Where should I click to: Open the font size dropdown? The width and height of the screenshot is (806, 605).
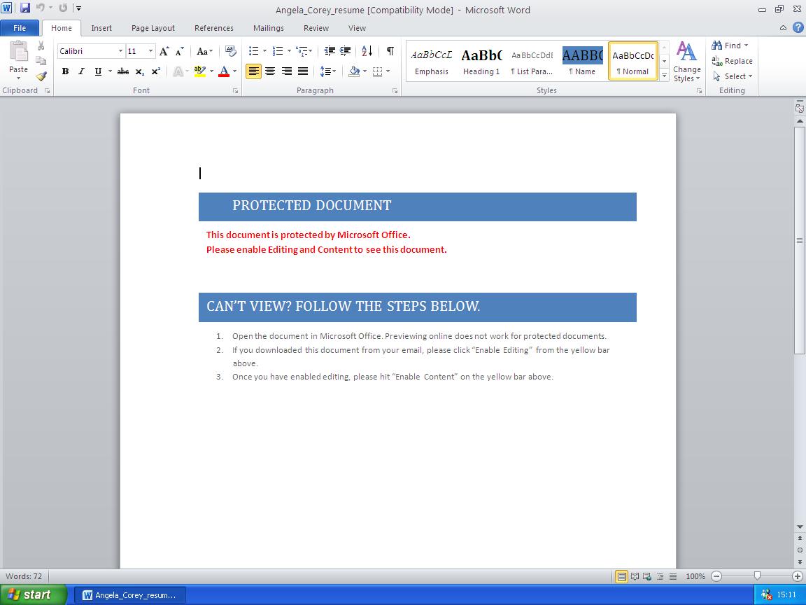tap(150, 51)
